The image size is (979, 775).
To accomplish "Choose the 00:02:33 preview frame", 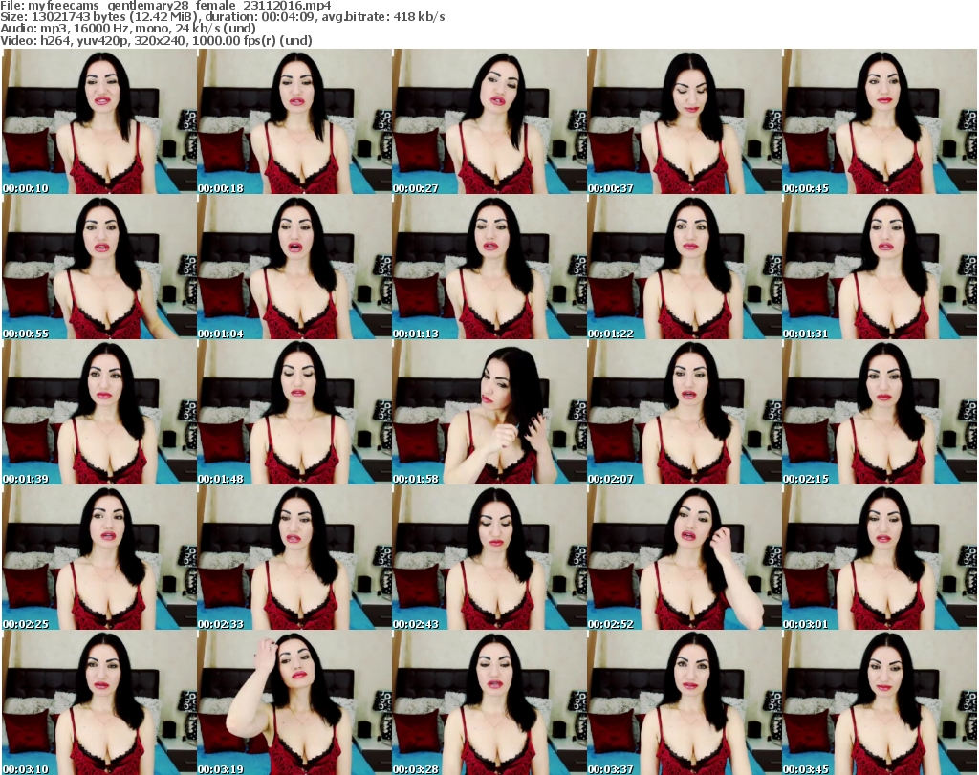I will [x=294, y=557].
